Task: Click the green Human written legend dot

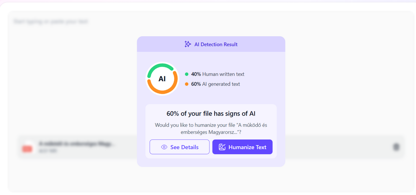Action: (x=187, y=74)
